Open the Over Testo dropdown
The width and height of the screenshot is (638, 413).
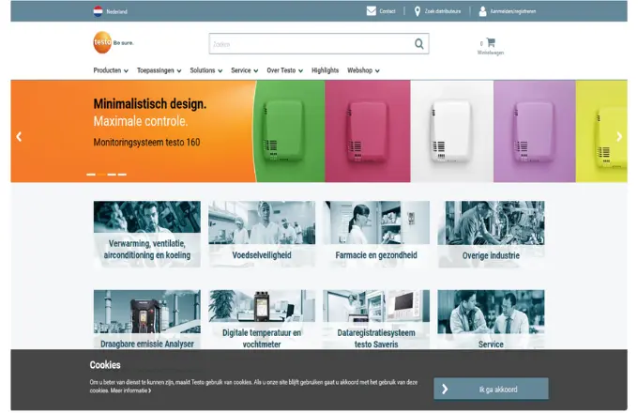[284, 70]
